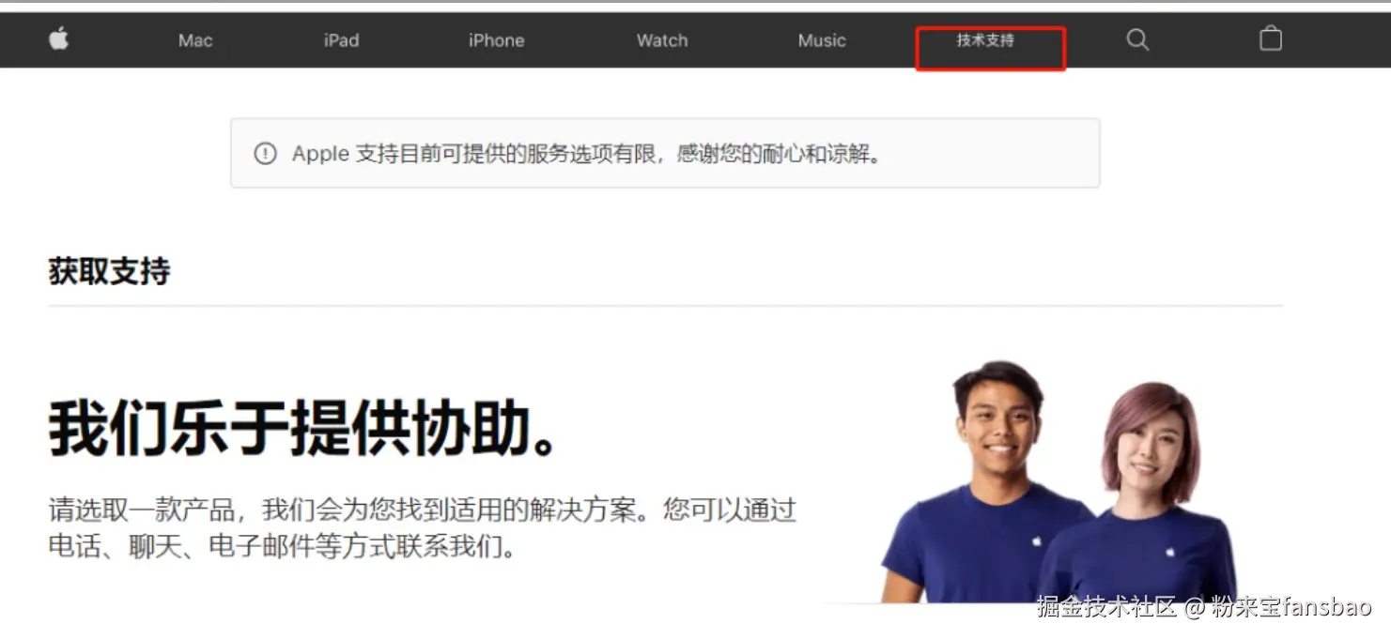Open the iPhone menu item

(x=496, y=40)
